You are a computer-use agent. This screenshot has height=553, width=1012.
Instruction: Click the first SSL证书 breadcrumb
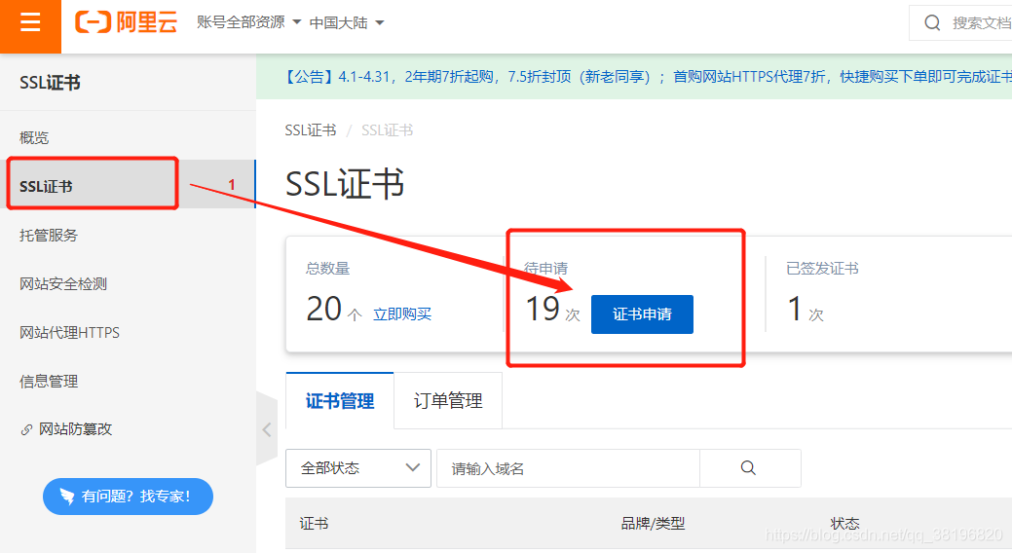(x=311, y=130)
